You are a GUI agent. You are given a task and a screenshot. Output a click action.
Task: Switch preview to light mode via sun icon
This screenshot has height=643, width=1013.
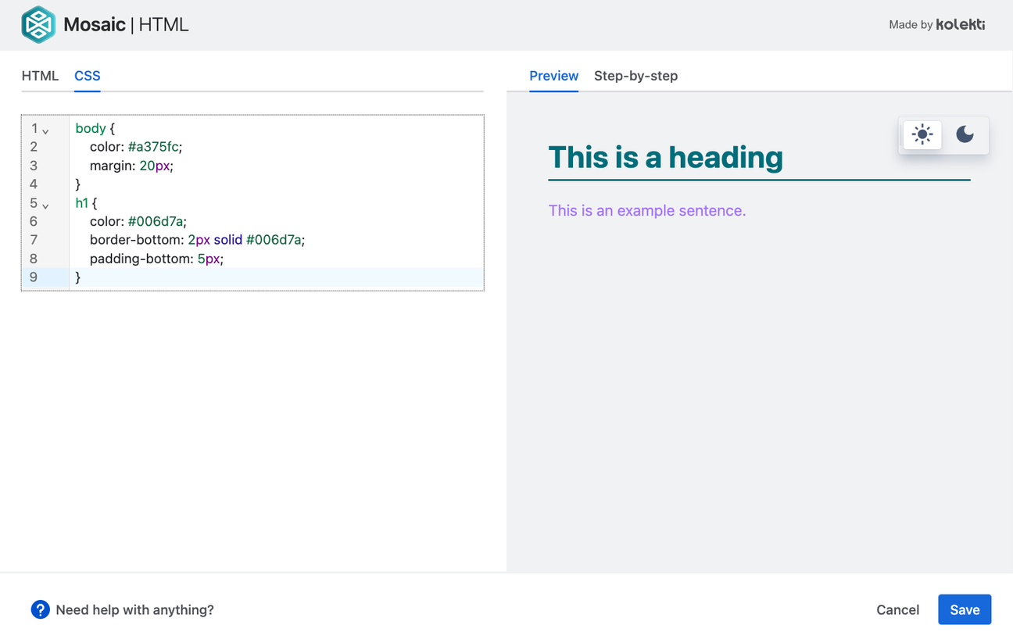pyautogui.click(x=922, y=134)
